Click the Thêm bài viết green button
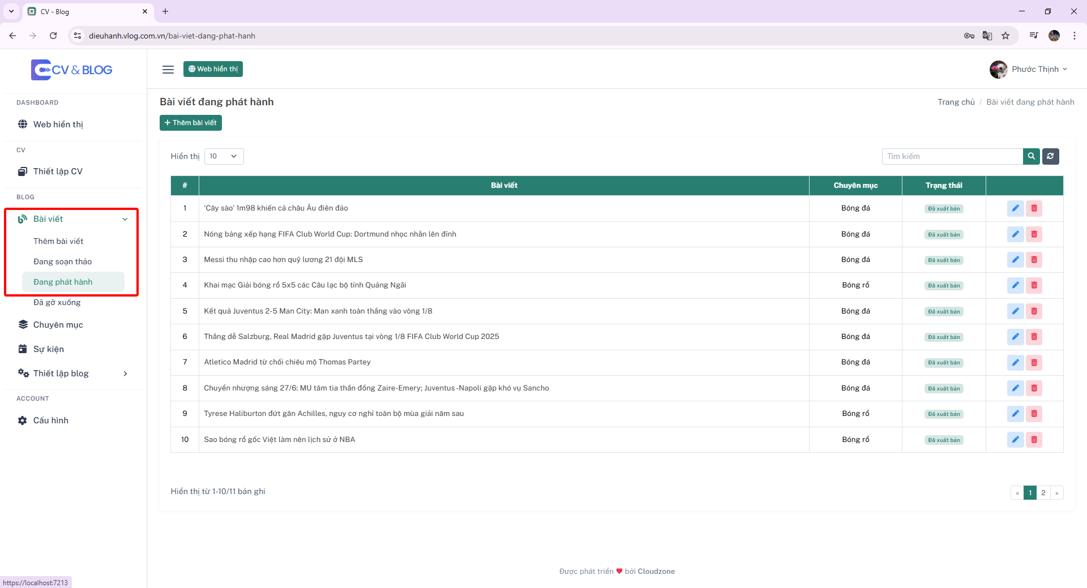This screenshot has height=588, width=1087. click(191, 123)
